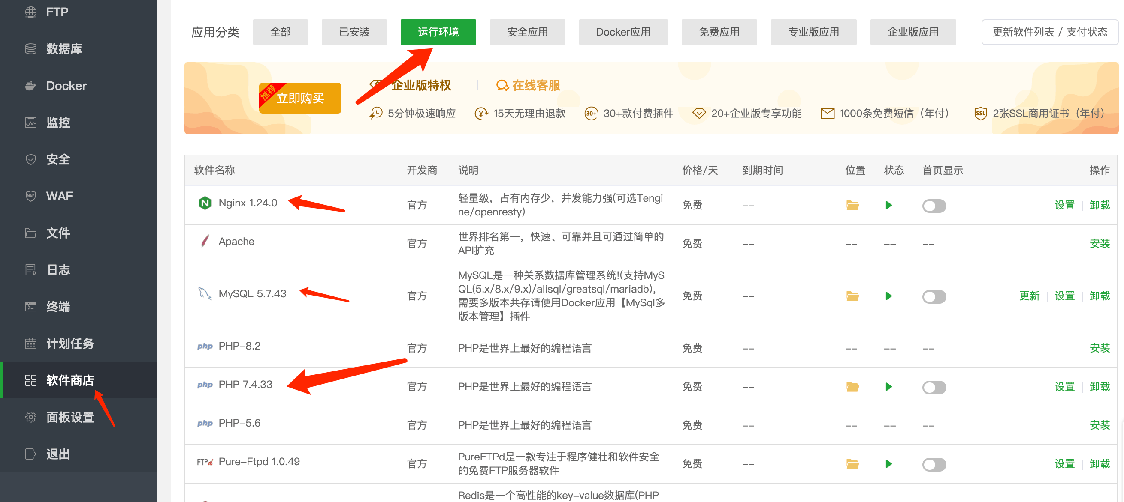
Task: Open PHP 7.4.33 folder location icon
Action: [x=852, y=387]
